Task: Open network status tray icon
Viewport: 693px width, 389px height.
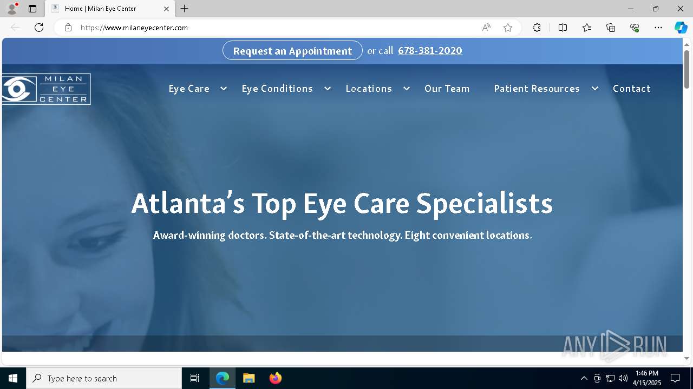Action: point(610,378)
